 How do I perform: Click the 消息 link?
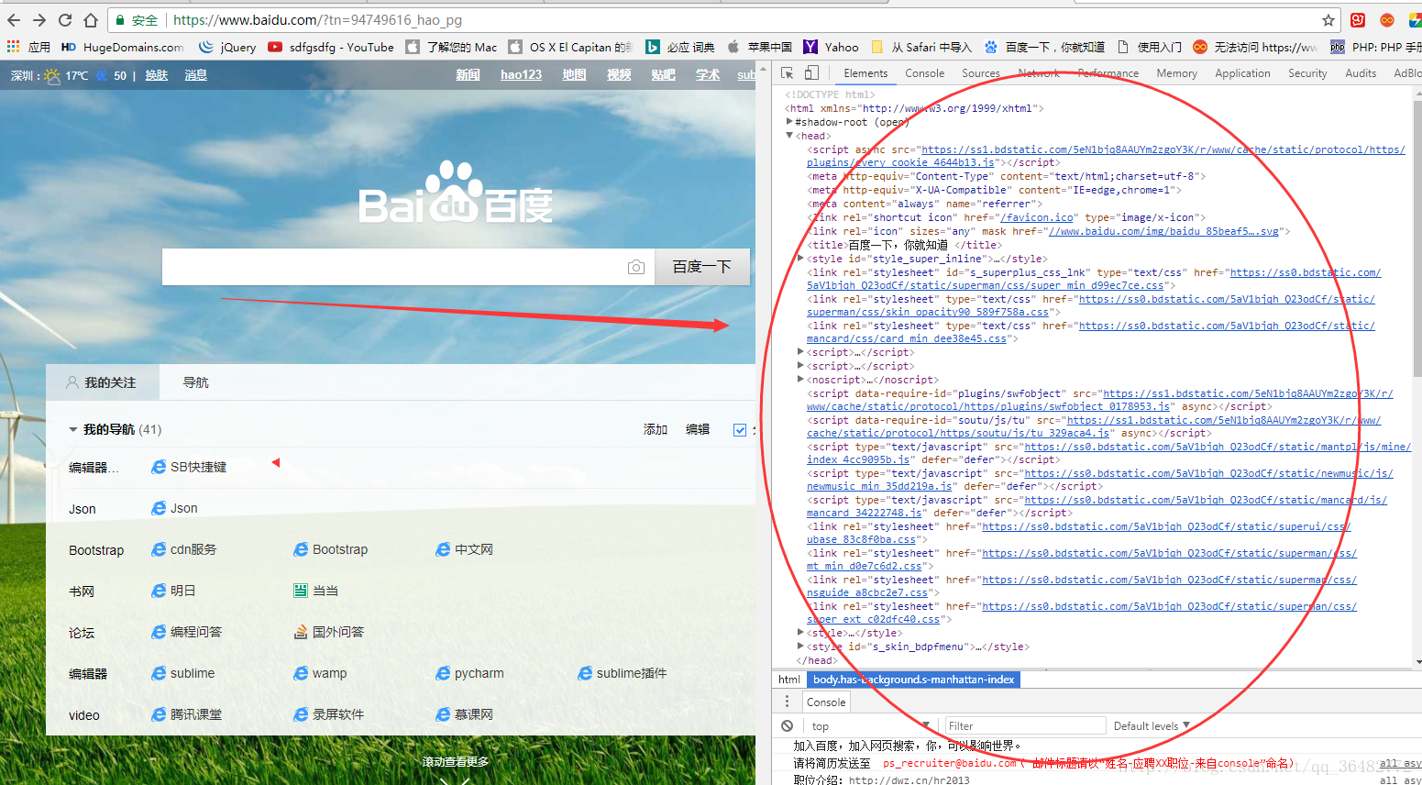tap(196, 75)
